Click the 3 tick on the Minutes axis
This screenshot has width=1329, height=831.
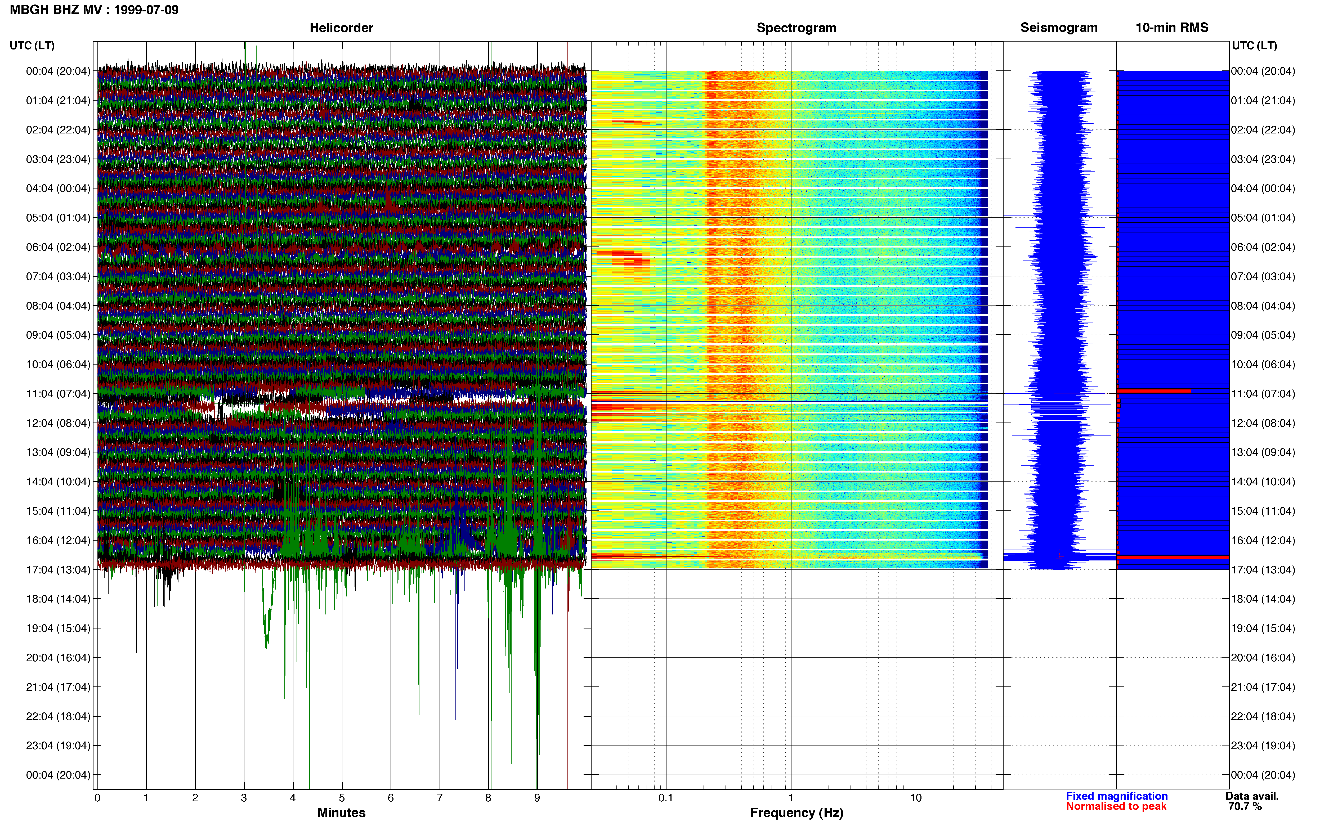(x=244, y=798)
